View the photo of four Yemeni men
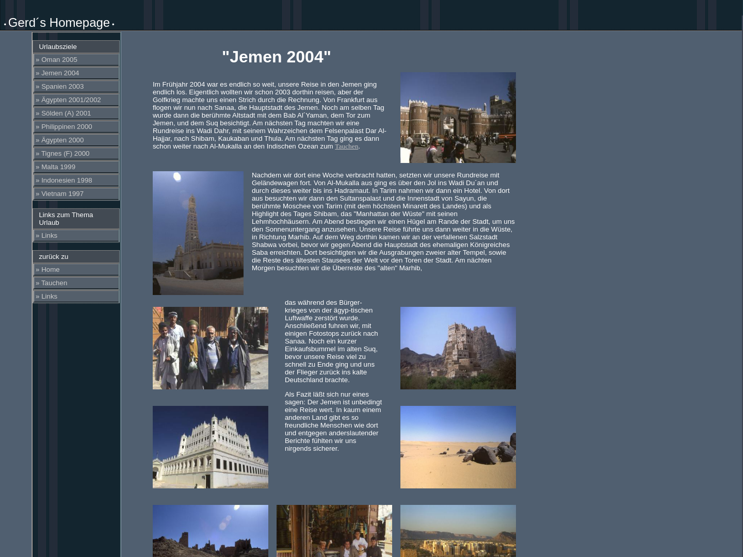Screen dimensions: 743x557 pos(211,348)
